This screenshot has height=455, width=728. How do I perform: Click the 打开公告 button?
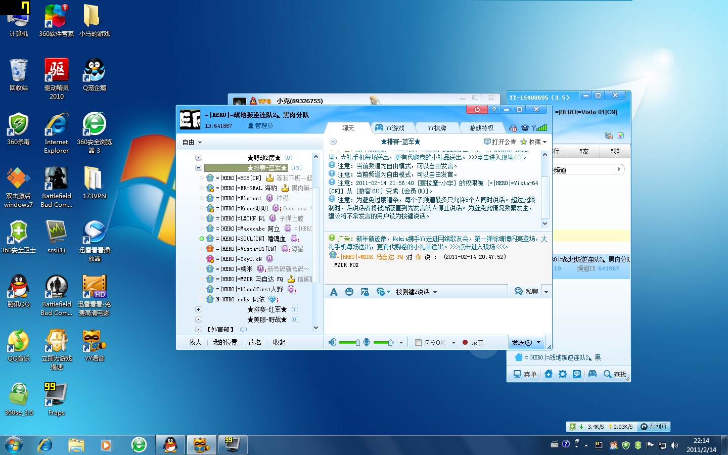[500, 142]
